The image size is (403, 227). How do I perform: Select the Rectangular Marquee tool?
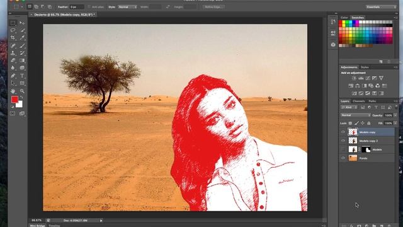point(13,23)
